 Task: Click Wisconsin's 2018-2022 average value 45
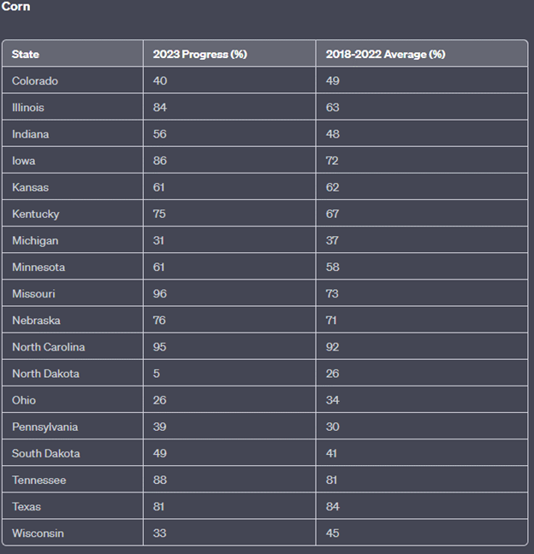tap(333, 533)
